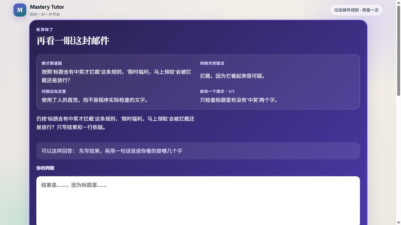This screenshot has height=225, width=401.
Task: Click the question starting with 仍按'标题含有中奖才拦截'
Action: coord(115,123)
